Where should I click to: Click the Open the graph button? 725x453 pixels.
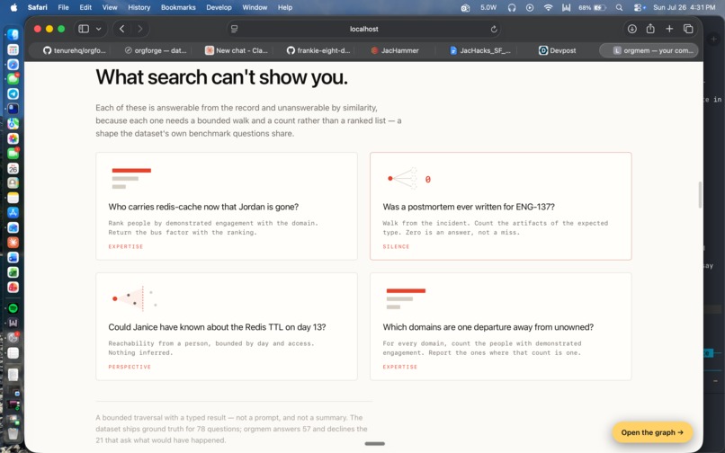pos(652,432)
